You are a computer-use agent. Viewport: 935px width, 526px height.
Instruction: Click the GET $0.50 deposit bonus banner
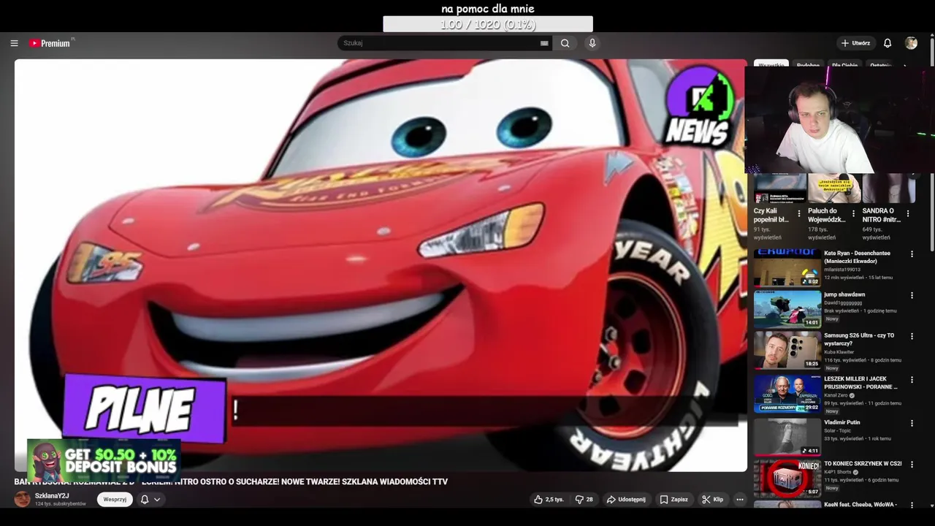[104, 460]
